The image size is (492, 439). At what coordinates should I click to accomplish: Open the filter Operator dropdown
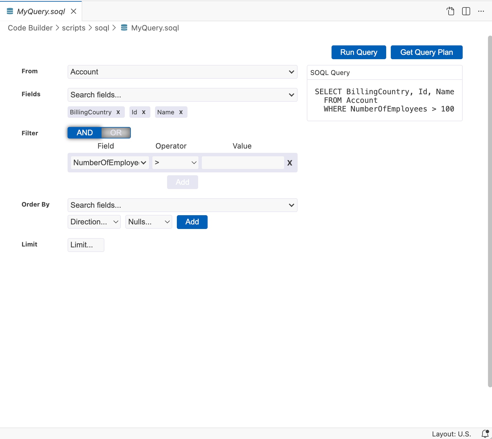pos(175,163)
